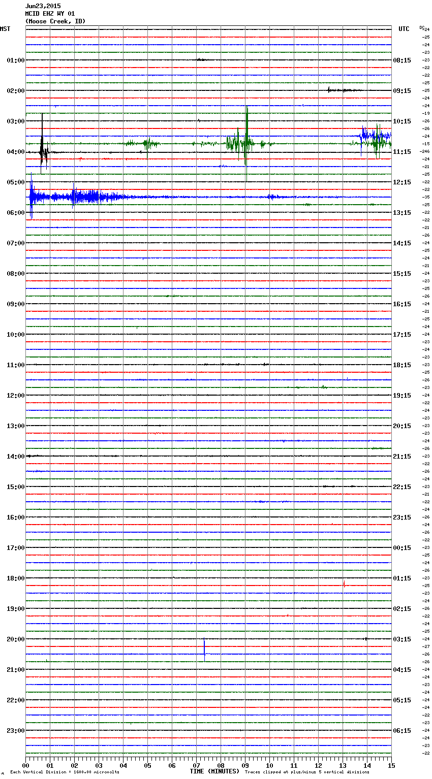Select the 22:00 MST time label
Viewport: 432px width, 779px height.
[x=16, y=700]
